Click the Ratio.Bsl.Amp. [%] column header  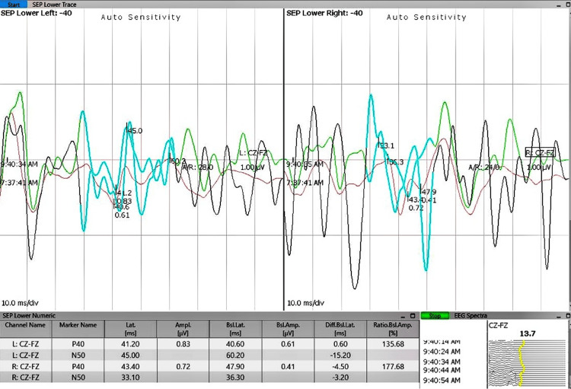pos(393,329)
